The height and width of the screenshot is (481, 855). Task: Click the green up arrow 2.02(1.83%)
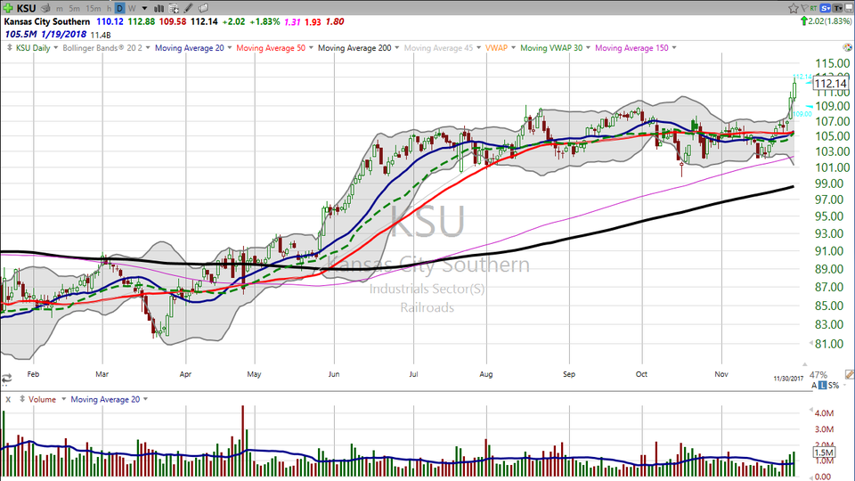click(x=826, y=21)
